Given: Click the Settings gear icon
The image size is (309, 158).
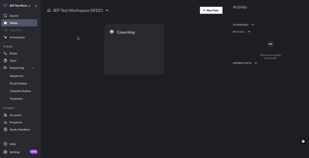Looking at the screenshot, I should coord(5,152).
